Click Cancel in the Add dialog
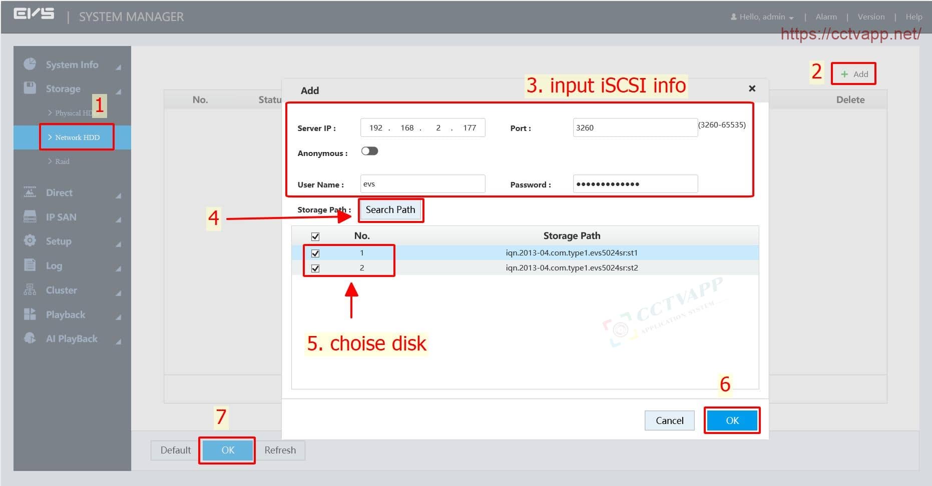Image resolution: width=932 pixels, height=486 pixels. point(669,420)
